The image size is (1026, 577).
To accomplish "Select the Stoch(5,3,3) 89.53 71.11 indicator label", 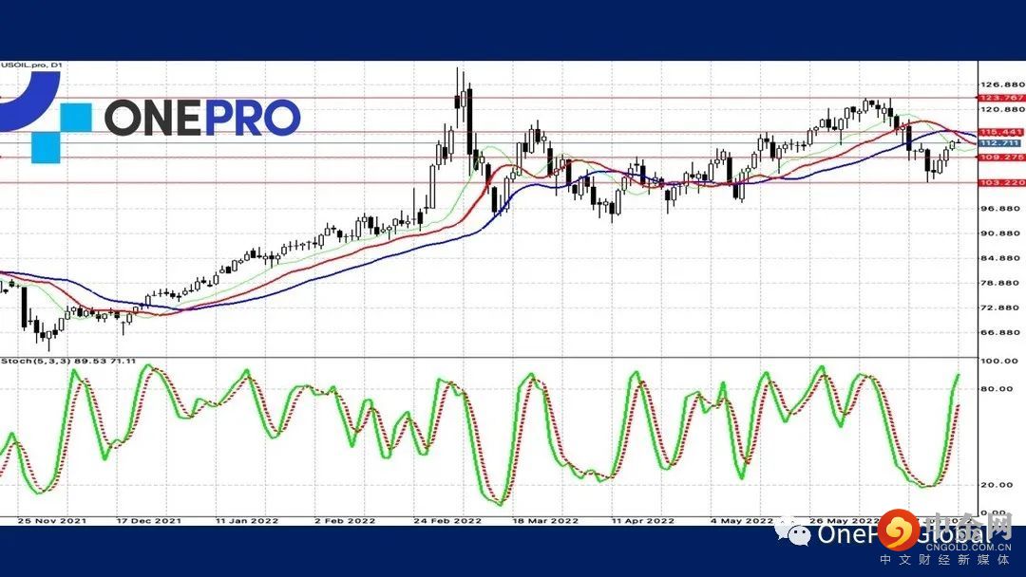I will click(68, 361).
